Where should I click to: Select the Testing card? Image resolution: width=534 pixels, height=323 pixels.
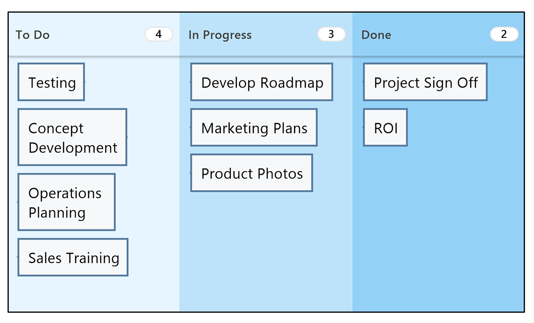point(51,82)
